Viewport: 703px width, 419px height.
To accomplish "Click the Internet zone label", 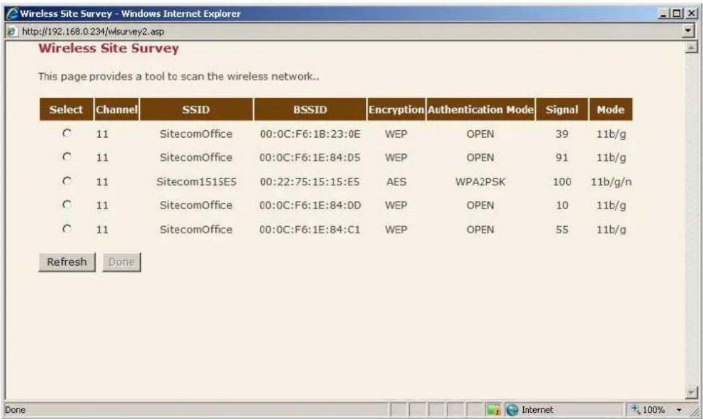I will pyautogui.click(x=537, y=410).
